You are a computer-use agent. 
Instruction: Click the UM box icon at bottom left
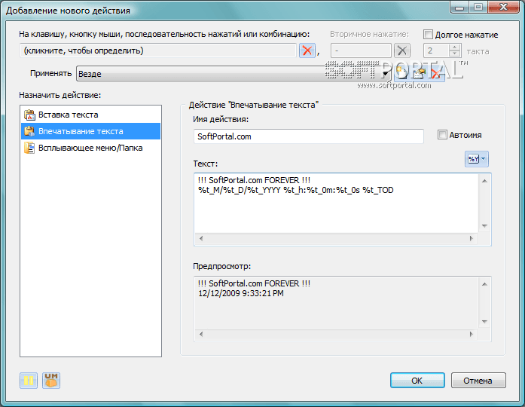tap(51, 381)
